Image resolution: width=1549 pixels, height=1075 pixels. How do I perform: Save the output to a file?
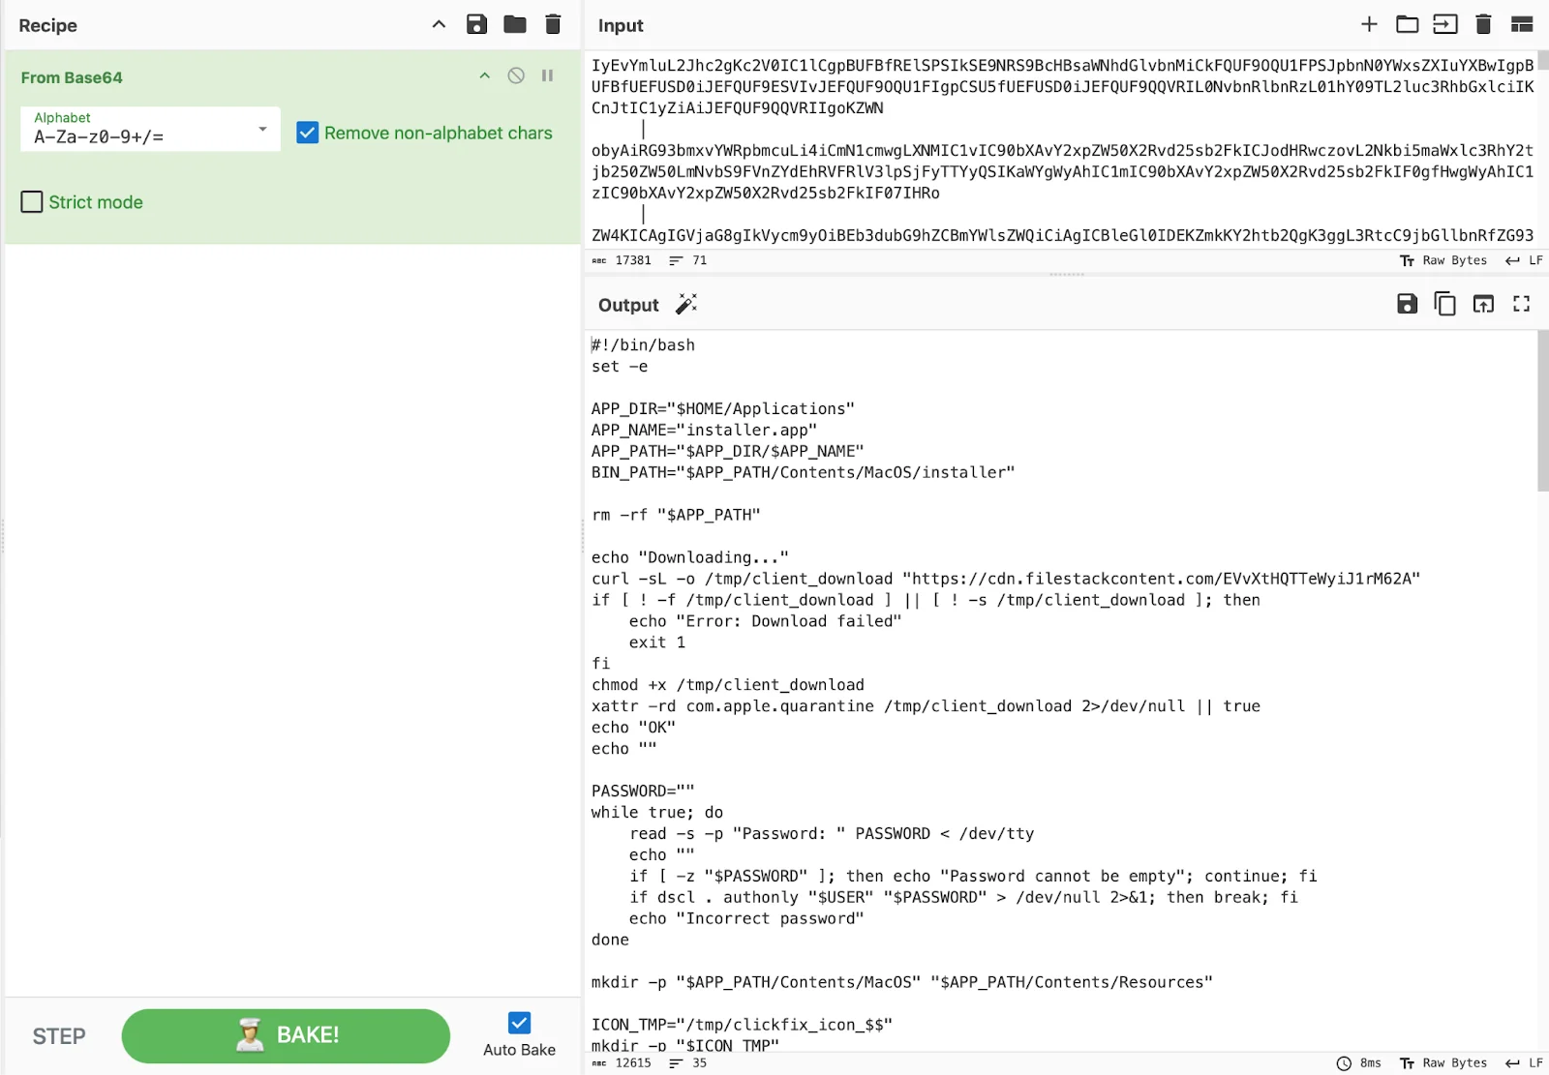pos(1407,303)
